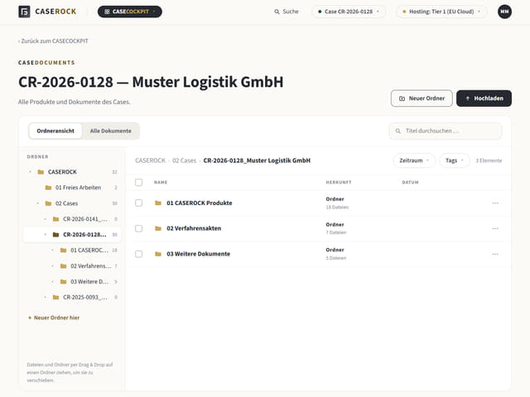Viewport: 530px width, 397px height.
Task: Click the 02 Verfahrens... tree folder icon
Action: [x=63, y=266]
